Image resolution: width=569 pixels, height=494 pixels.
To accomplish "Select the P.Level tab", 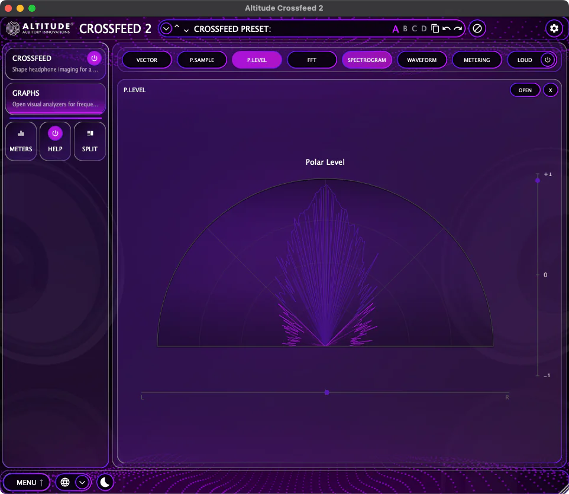I will [x=257, y=60].
